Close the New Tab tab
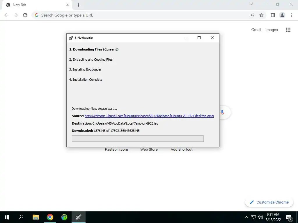The height and width of the screenshot is (223, 298). tap(68, 5)
